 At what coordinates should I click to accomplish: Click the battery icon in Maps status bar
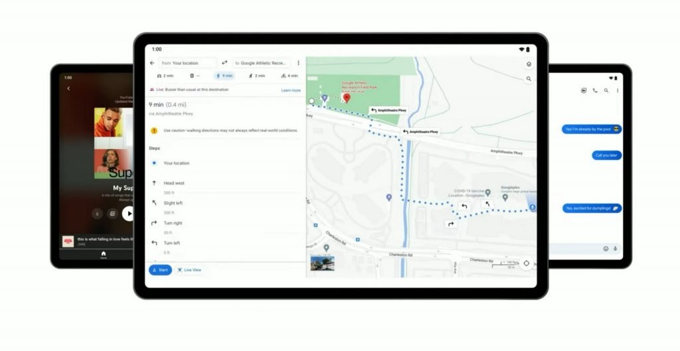coord(528,49)
